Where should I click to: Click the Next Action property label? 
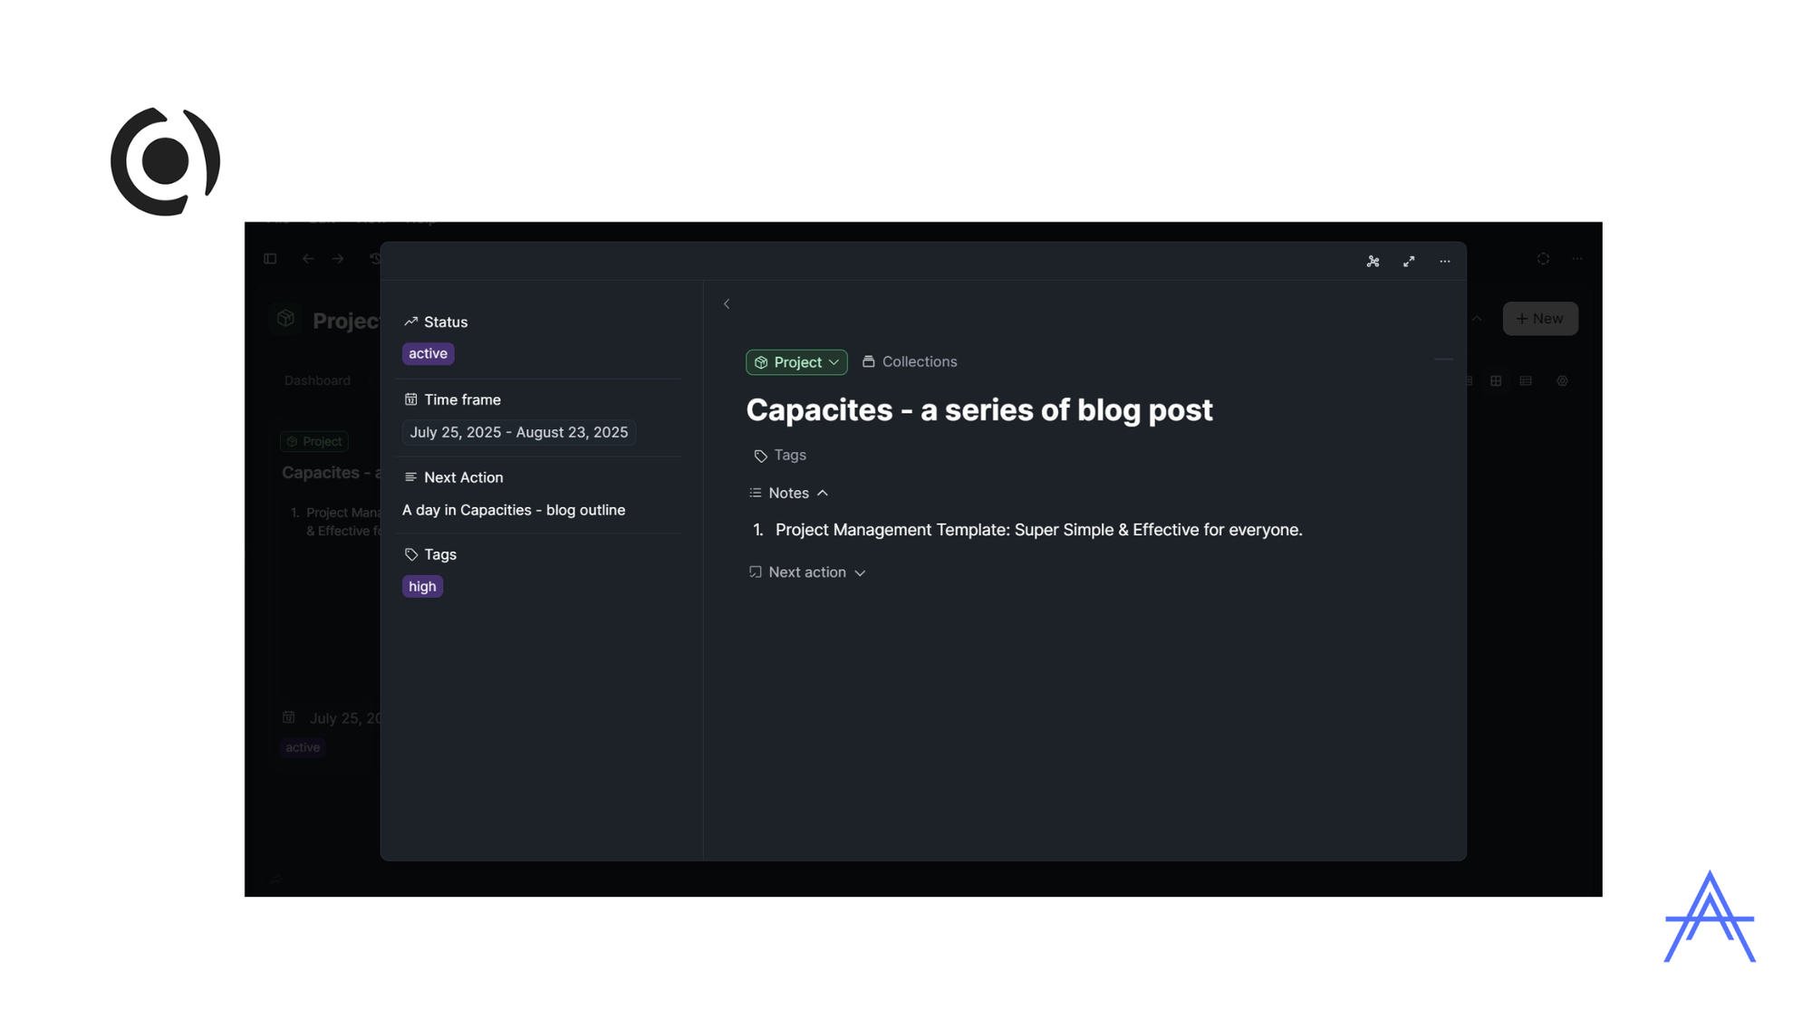[x=453, y=477]
